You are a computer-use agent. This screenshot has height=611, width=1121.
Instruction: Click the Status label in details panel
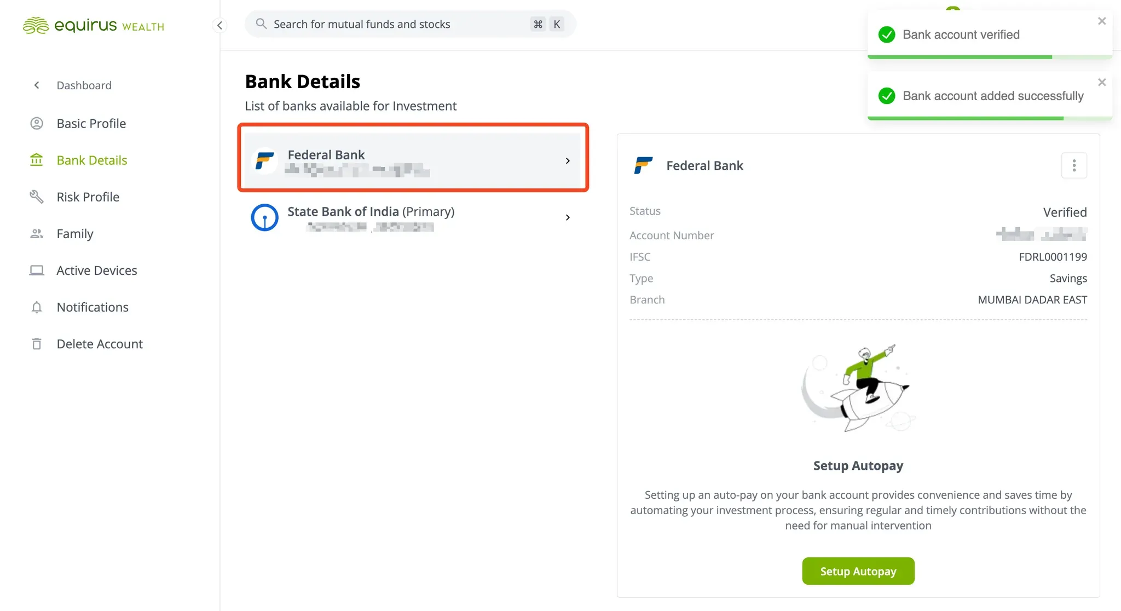(645, 211)
